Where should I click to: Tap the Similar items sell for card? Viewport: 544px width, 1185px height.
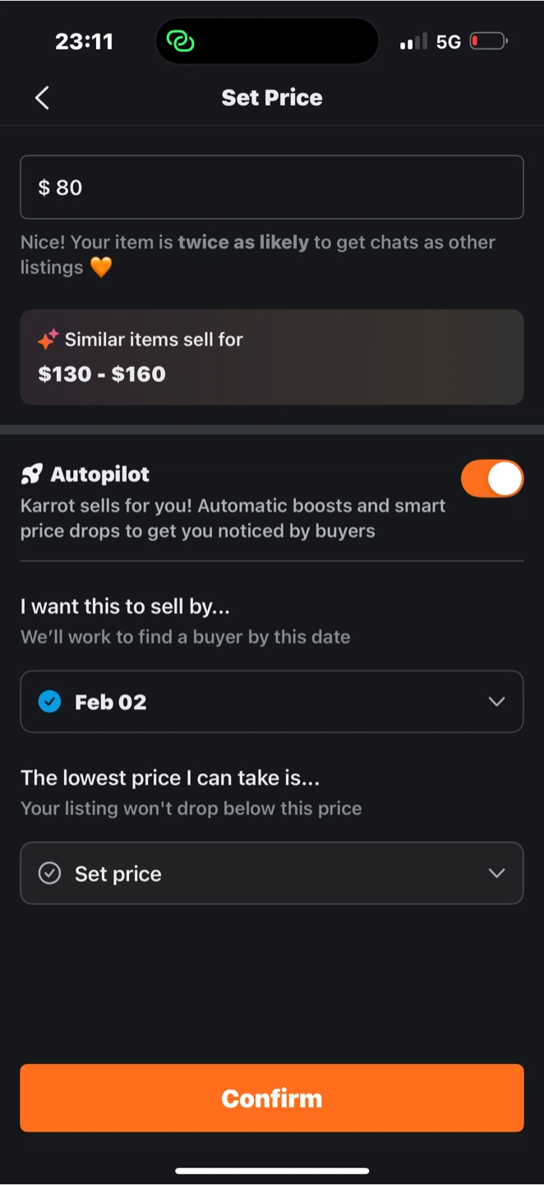coord(272,357)
